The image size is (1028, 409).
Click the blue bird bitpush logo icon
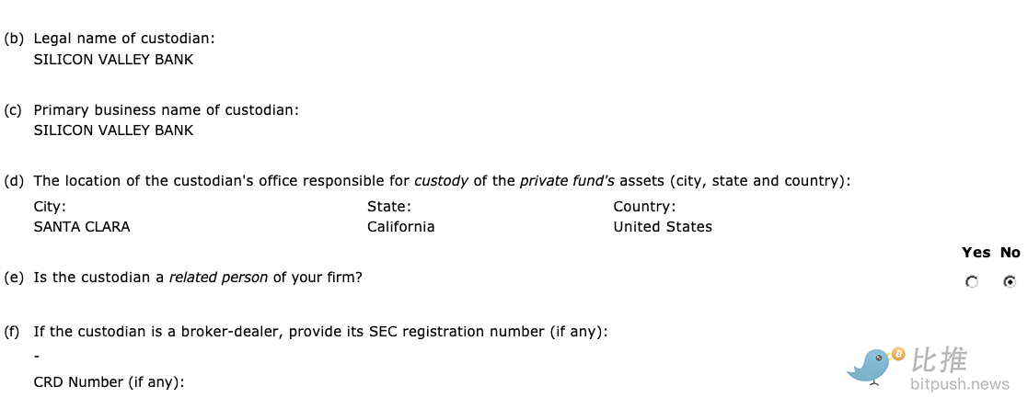(870, 367)
